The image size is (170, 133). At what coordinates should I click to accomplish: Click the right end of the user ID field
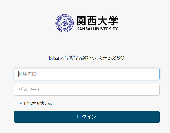point(154,74)
